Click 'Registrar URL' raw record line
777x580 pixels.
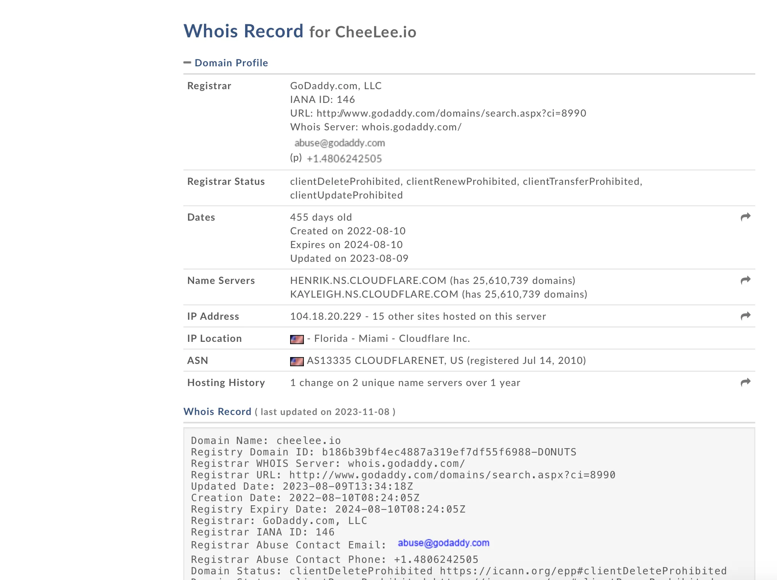403,475
